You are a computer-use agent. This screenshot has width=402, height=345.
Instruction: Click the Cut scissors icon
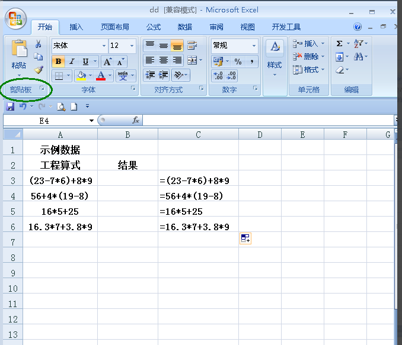(39, 44)
